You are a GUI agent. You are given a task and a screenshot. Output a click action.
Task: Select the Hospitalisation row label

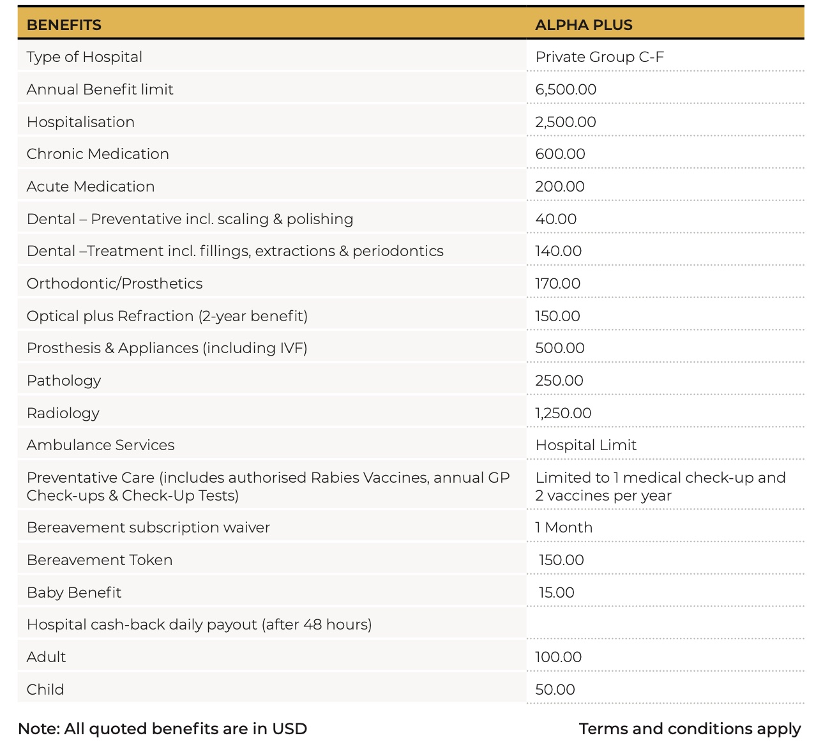[80, 122]
